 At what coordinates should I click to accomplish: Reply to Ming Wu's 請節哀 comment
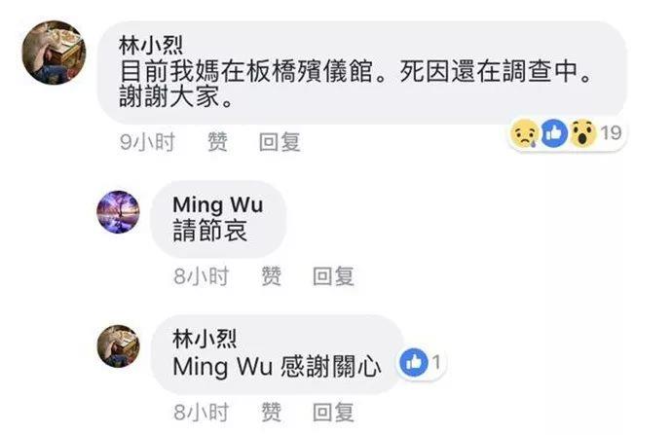333,276
